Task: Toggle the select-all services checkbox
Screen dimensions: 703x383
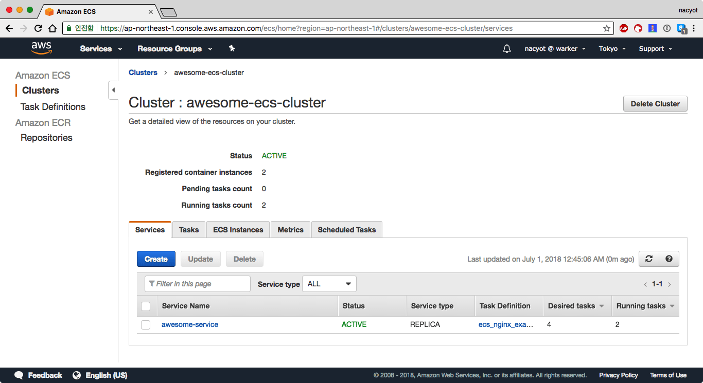Action: 146,306
